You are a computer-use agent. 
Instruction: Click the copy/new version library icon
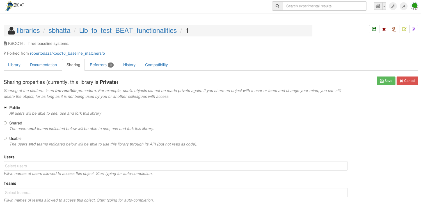point(394,29)
